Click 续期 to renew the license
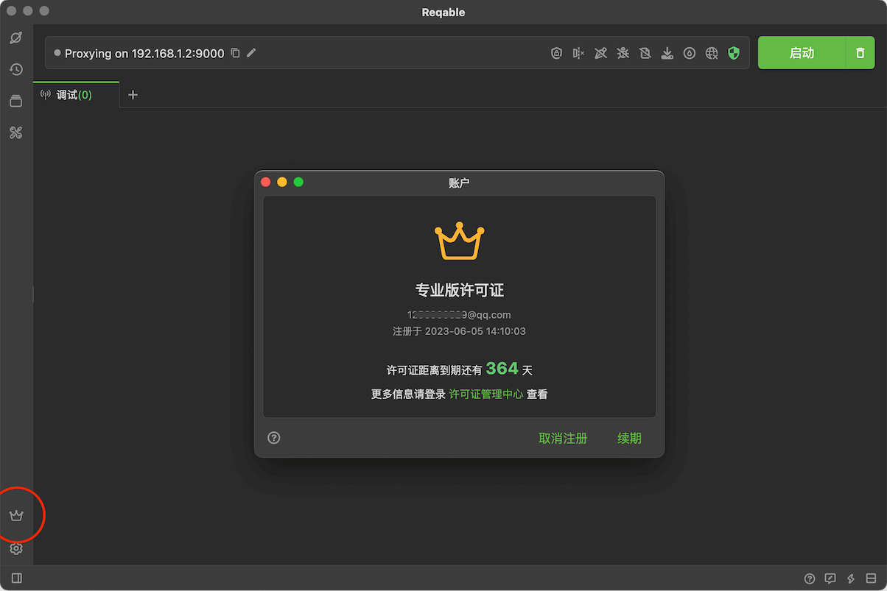Screen dimensions: 887x591 pos(629,439)
